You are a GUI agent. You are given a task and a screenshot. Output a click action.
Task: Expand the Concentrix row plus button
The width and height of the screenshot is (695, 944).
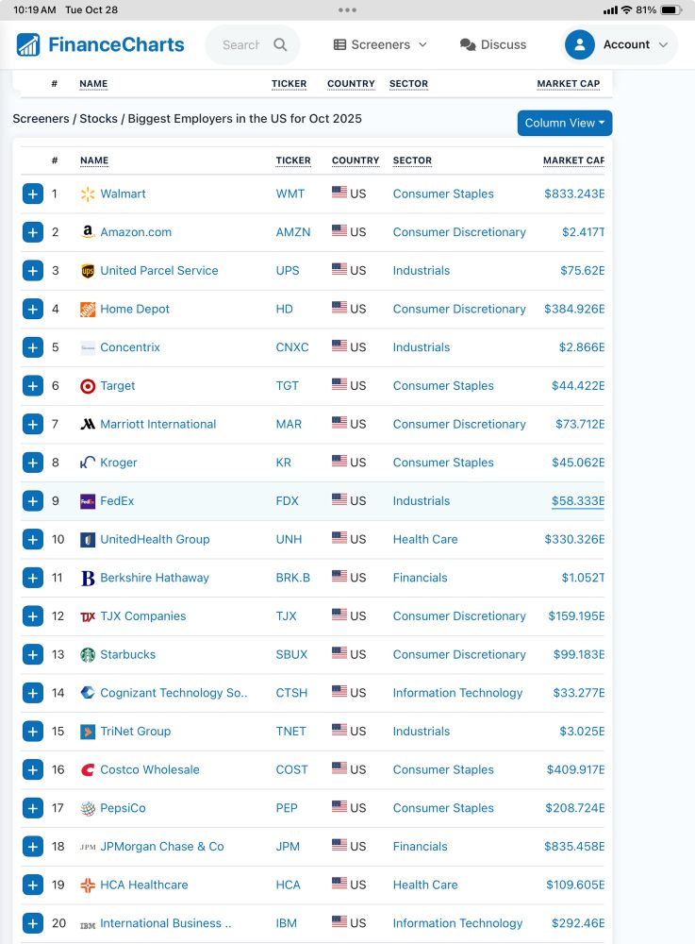coord(32,347)
